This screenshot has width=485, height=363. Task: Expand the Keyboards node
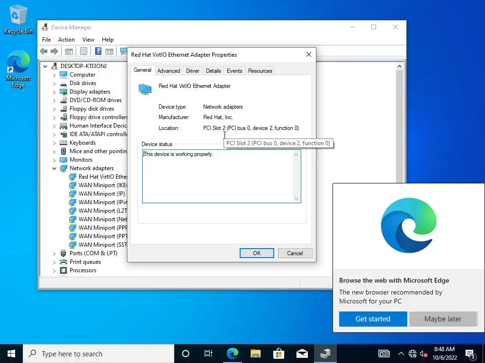point(54,143)
